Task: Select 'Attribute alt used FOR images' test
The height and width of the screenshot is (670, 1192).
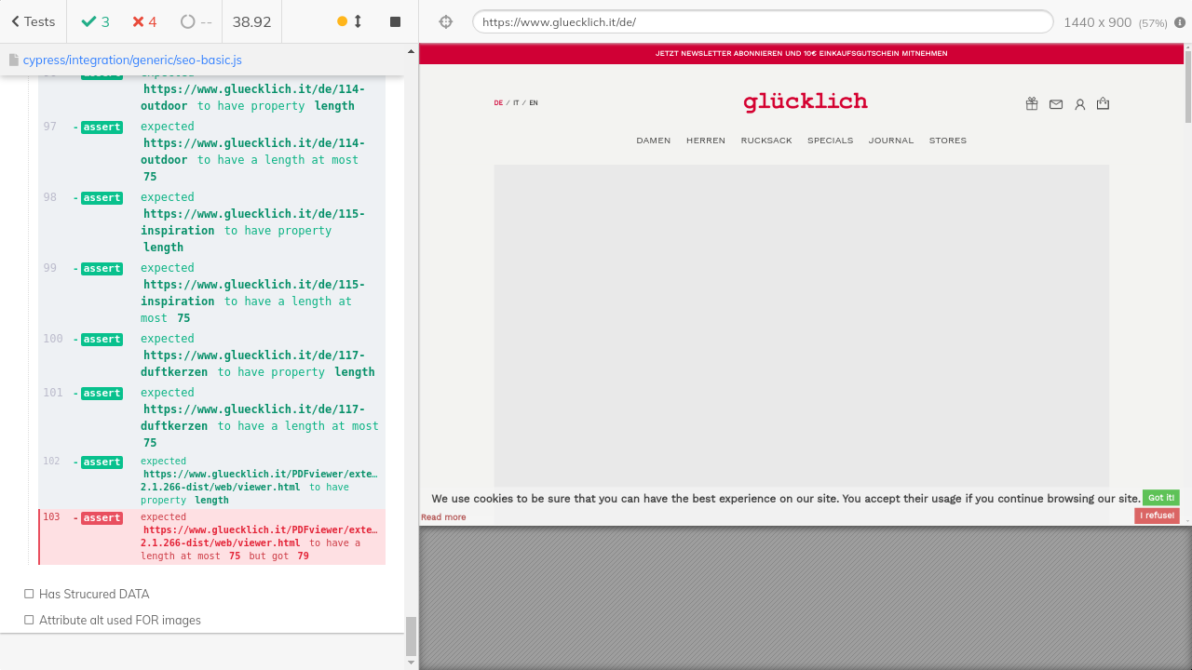Action: click(x=119, y=620)
